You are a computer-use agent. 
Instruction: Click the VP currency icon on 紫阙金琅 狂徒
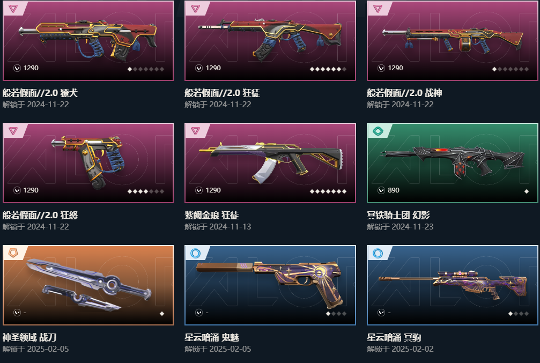199,190
